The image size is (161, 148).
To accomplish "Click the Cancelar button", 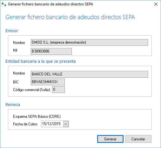I will (138, 139).
